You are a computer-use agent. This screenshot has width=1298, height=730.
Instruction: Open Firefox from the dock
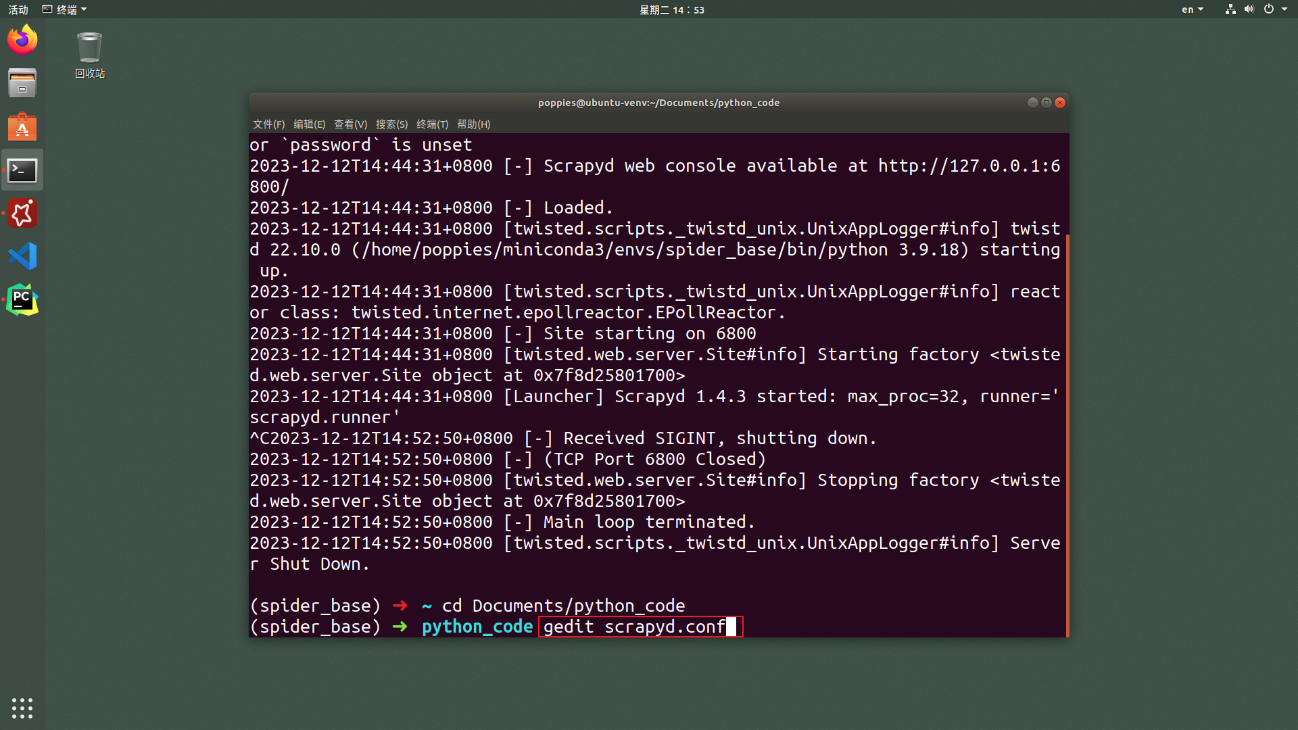(22, 40)
